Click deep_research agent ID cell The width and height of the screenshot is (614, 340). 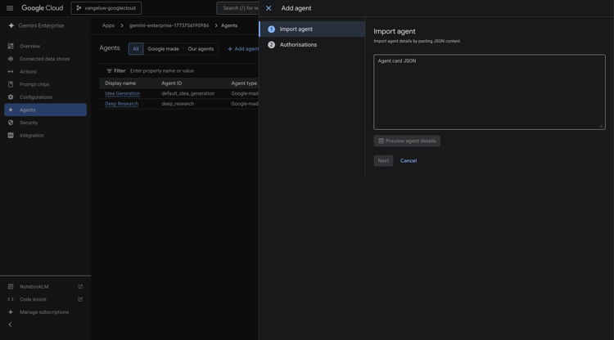[178, 104]
